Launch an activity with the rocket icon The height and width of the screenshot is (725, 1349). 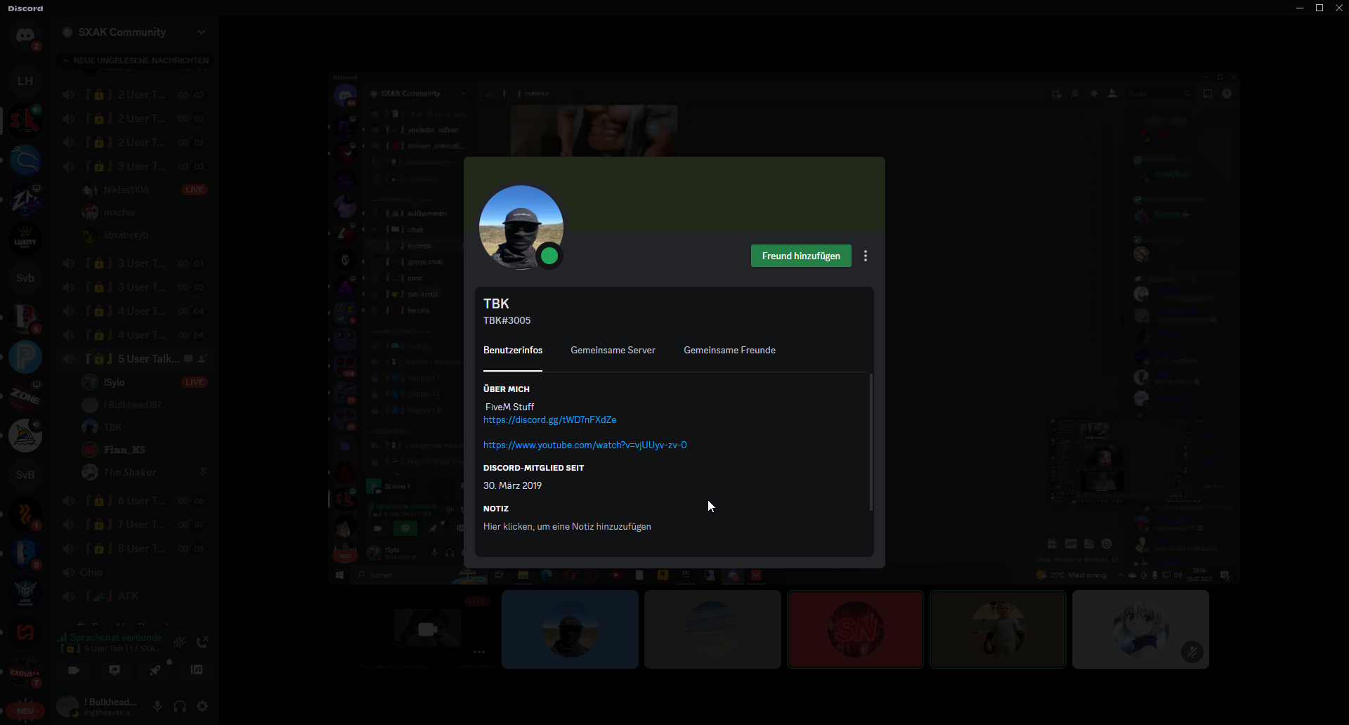pyautogui.click(x=155, y=670)
